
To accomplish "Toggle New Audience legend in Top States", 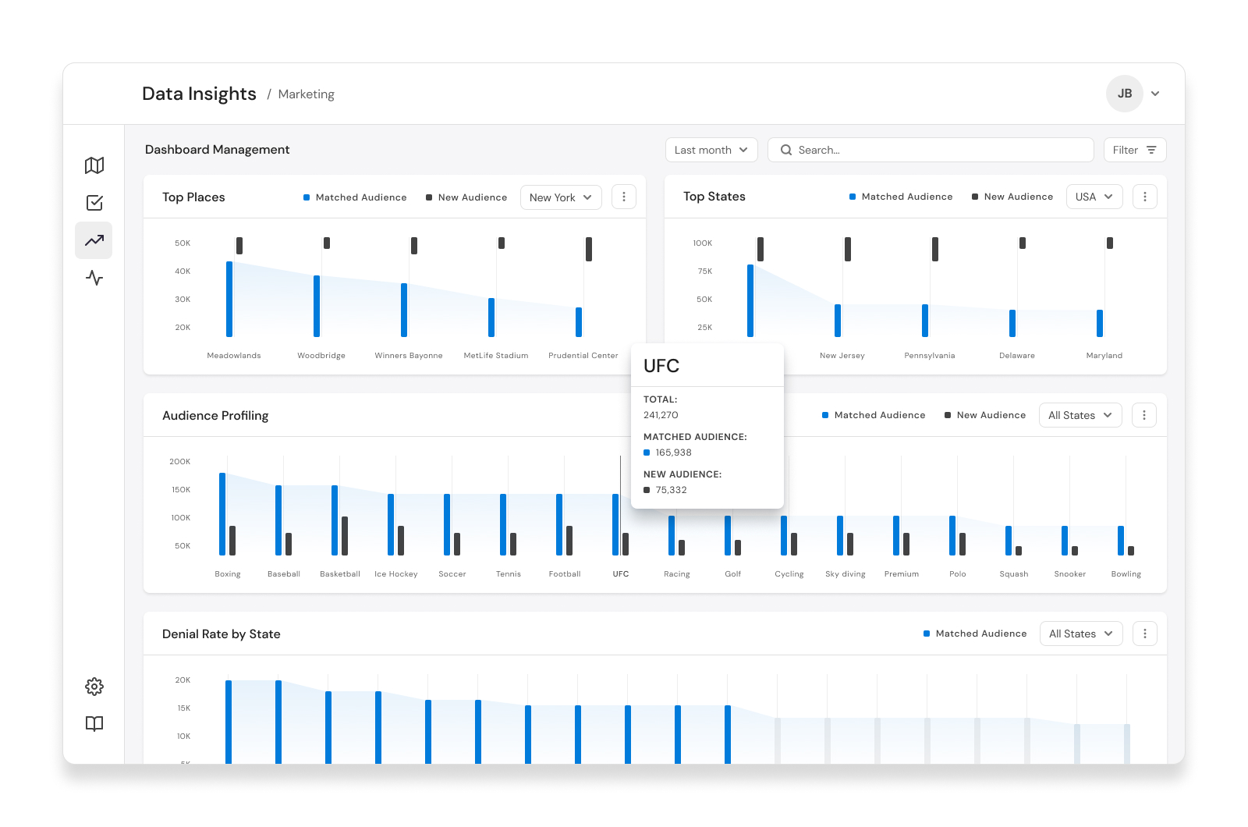I will (1012, 197).
